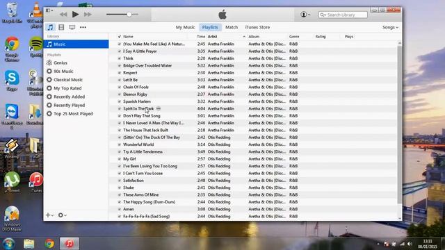Switch to the Match tab
The width and height of the screenshot is (445, 250).
pos(232,27)
